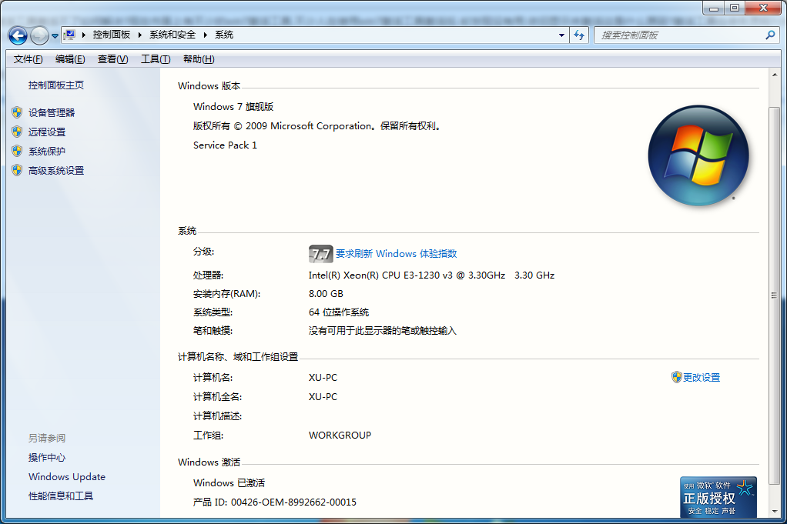This screenshot has height=524, width=787.
Task: Open the address bar history dropdown
Action: pyautogui.click(x=561, y=35)
